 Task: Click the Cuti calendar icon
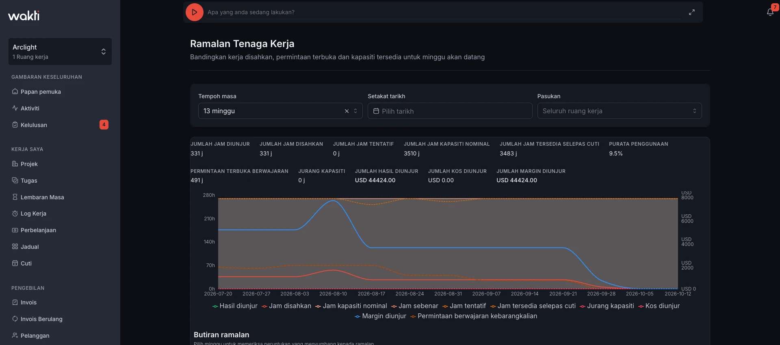click(15, 263)
